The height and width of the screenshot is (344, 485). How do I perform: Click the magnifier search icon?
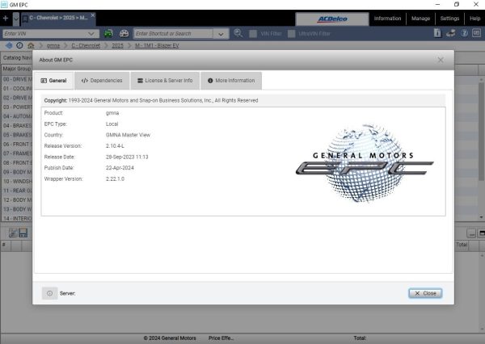pos(238,33)
